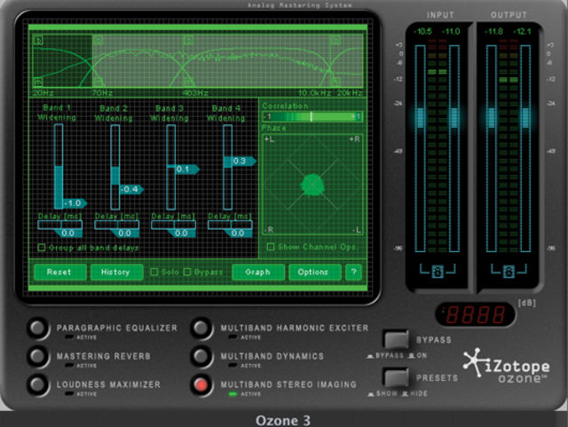Open the Mastering Reverb module

click(x=37, y=356)
